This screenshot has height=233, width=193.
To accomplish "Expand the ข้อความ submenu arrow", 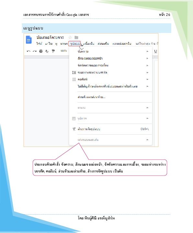I will point(148,51).
